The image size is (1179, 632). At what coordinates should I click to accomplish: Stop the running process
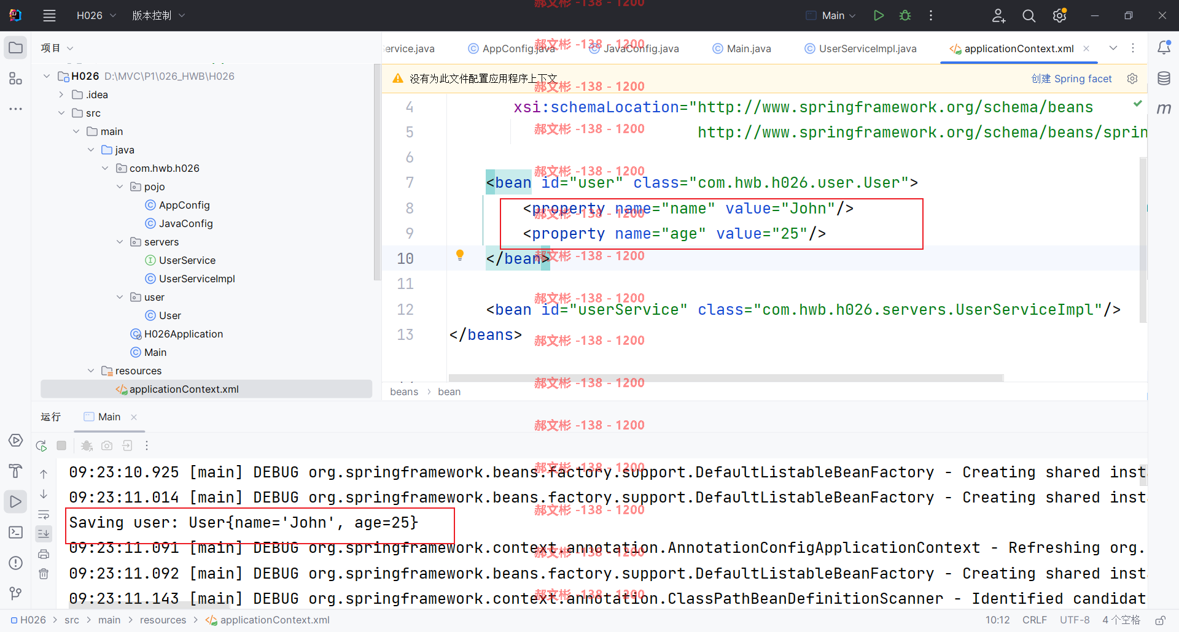[61, 445]
